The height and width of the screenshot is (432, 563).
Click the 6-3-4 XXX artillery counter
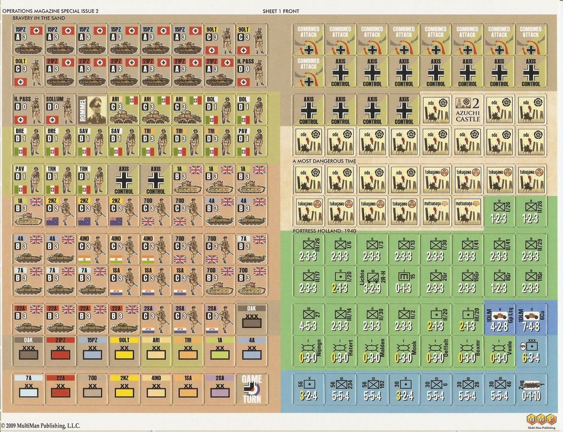(x=531, y=351)
